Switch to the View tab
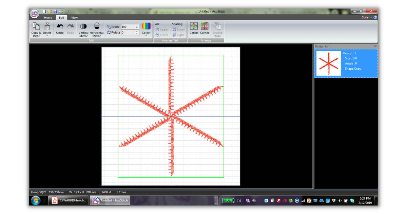The width and height of the screenshot is (407, 214). (74, 17)
